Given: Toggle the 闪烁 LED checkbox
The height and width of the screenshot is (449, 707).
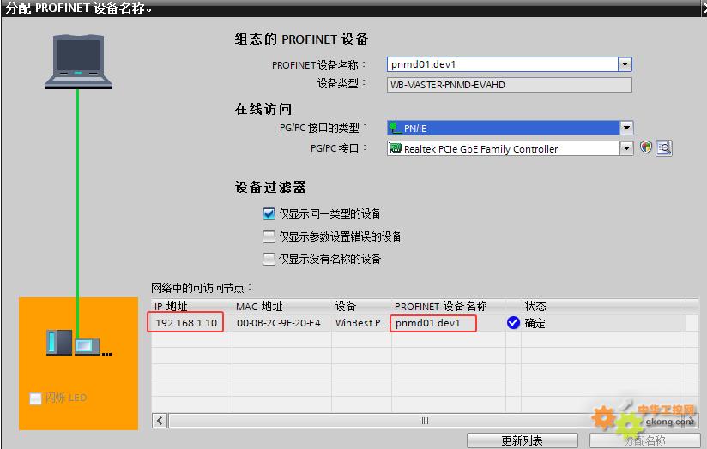Looking at the screenshot, I should pos(36,398).
